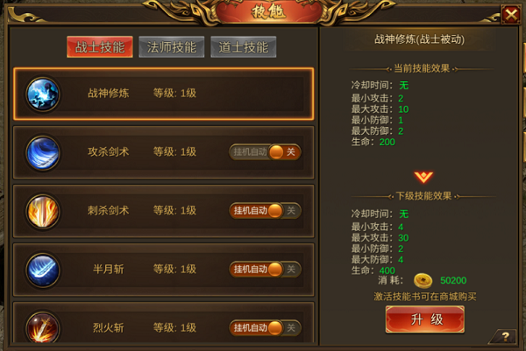
Task: Switch off auto-cast for 烈火斩
Action: [265, 328]
